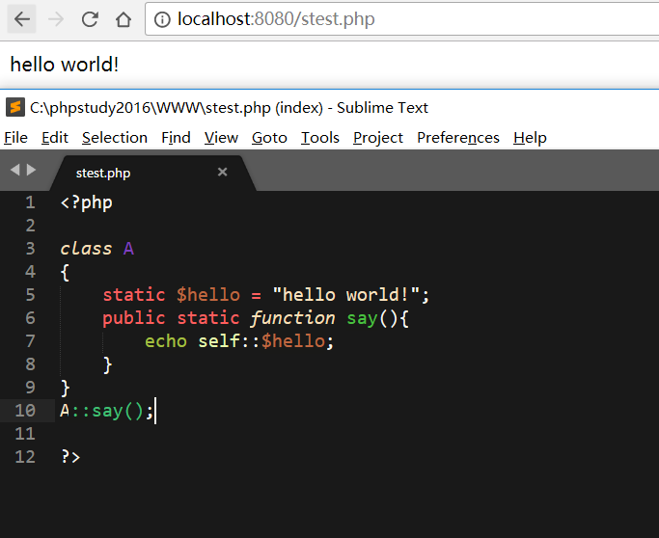Open the Selection menu
Screen dimensions: 659x538
[114, 138]
